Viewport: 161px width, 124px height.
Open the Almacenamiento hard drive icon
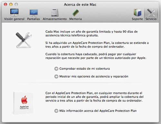pos(55,13)
